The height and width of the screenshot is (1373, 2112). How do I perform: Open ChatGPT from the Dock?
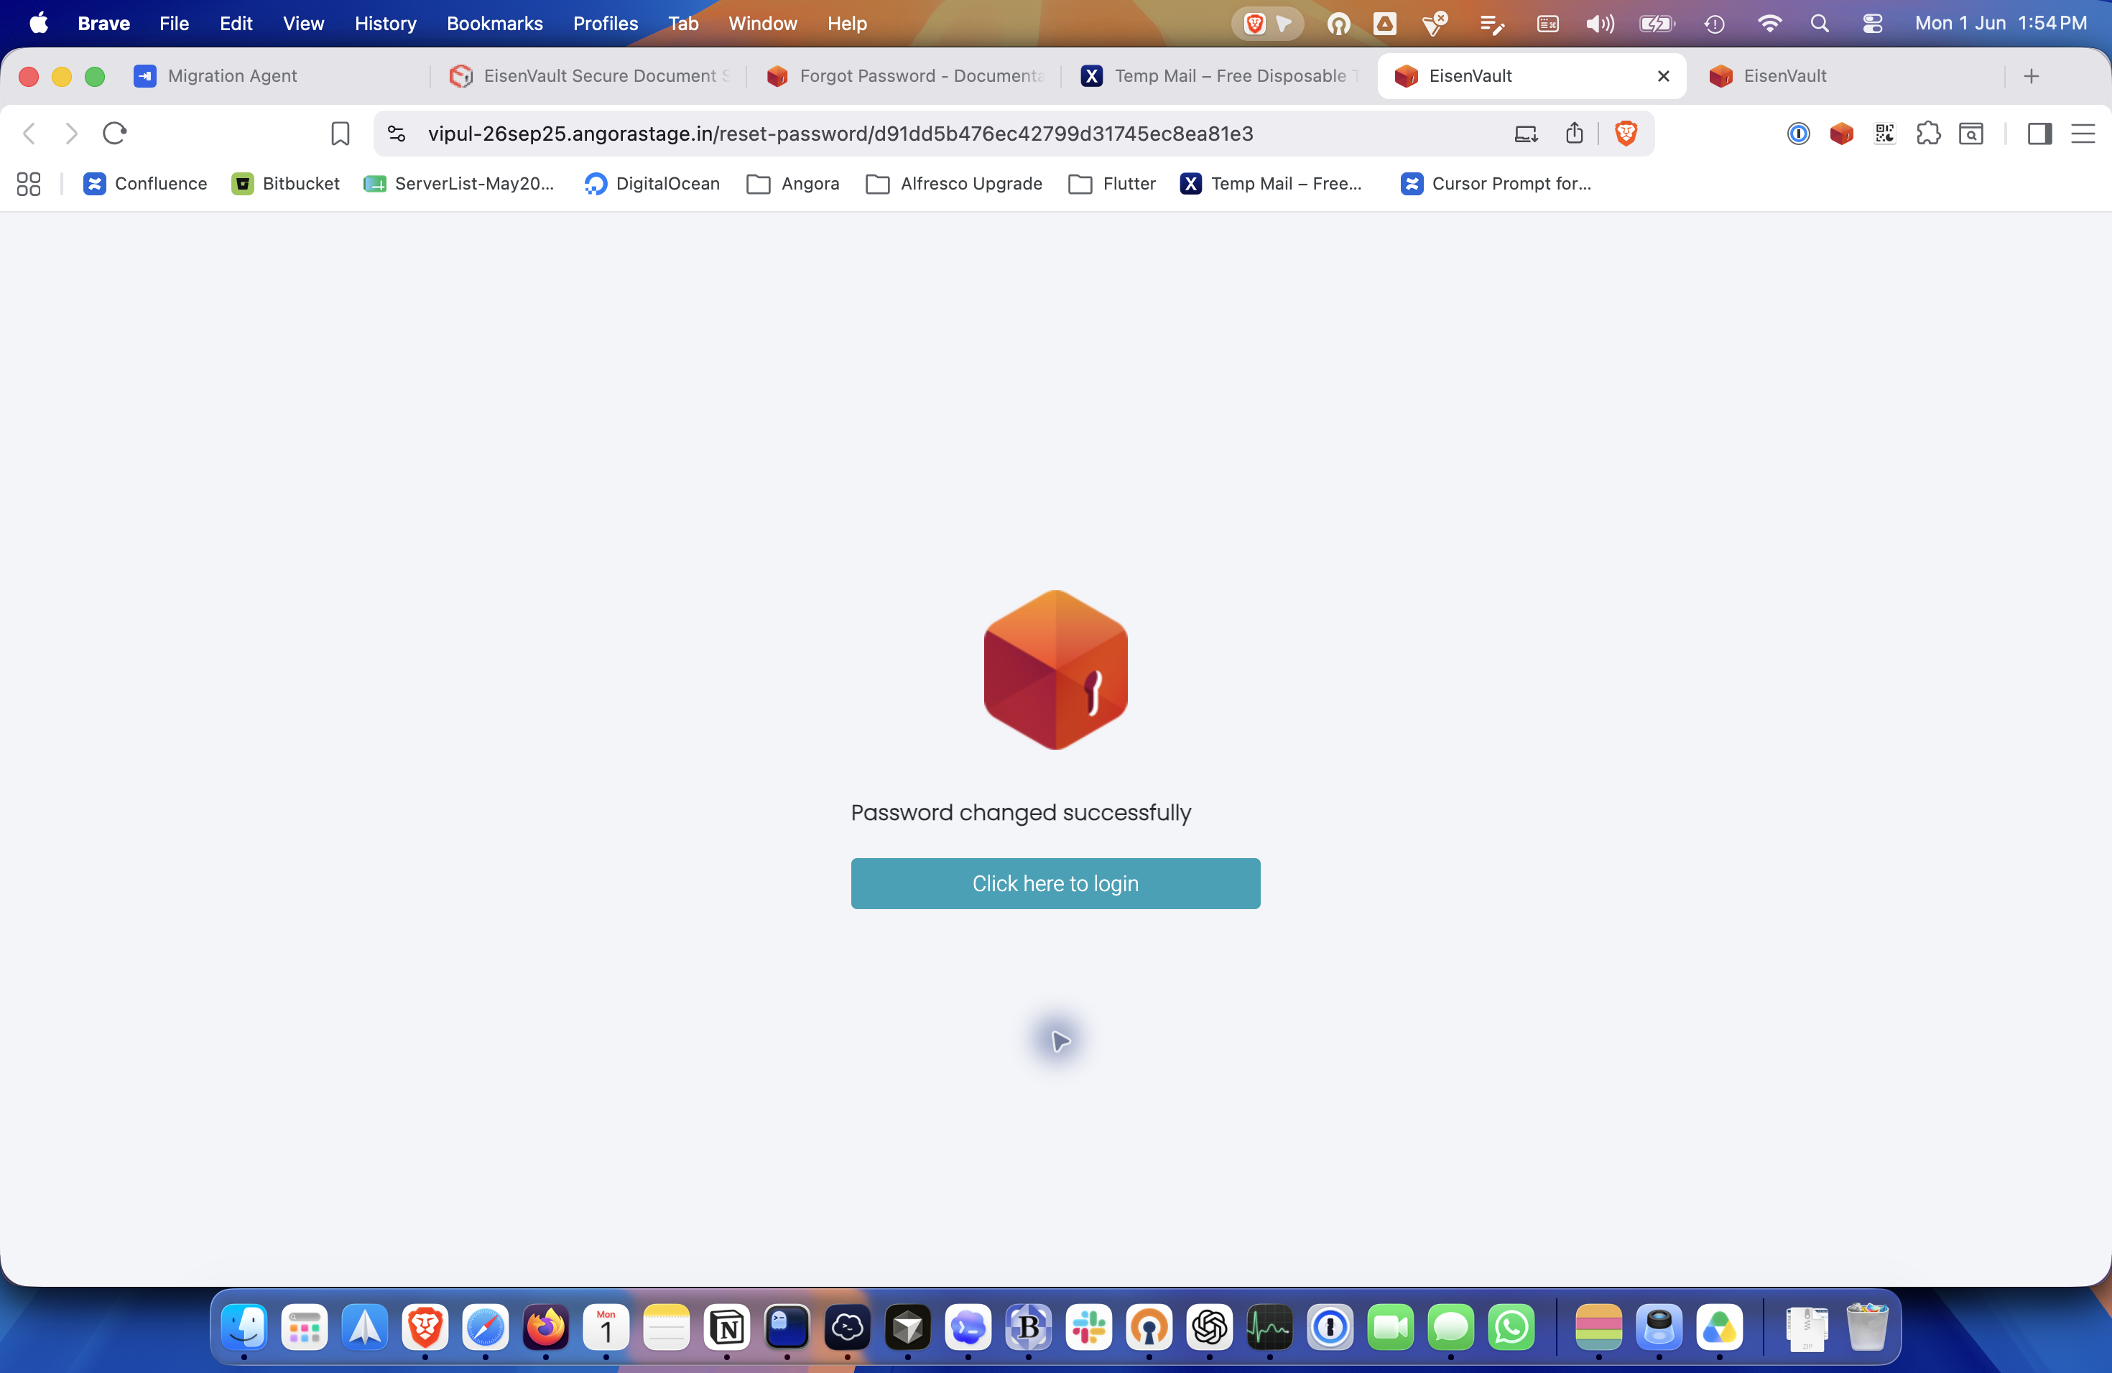pos(1210,1328)
